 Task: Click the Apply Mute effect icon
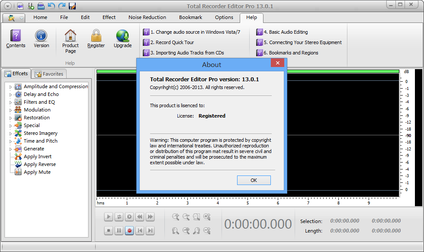18,172
